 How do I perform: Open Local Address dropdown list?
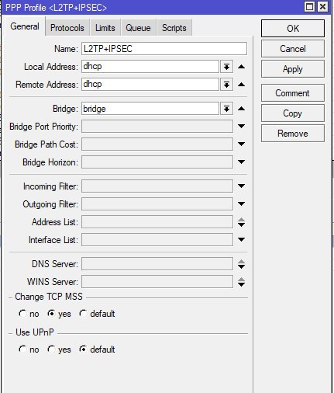coord(226,67)
